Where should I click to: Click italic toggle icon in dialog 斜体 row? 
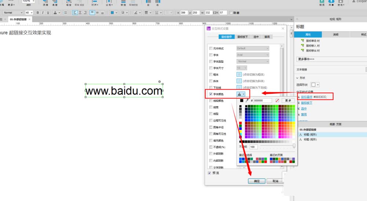(x=239, y=81)
